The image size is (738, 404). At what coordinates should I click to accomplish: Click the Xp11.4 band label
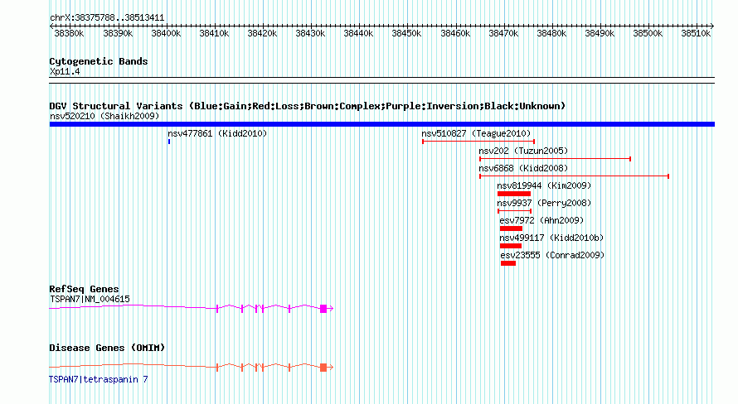(65, 71)
